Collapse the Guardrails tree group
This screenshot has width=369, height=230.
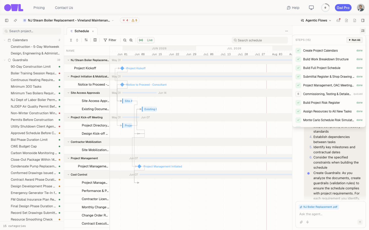click(x=5, y=60)
